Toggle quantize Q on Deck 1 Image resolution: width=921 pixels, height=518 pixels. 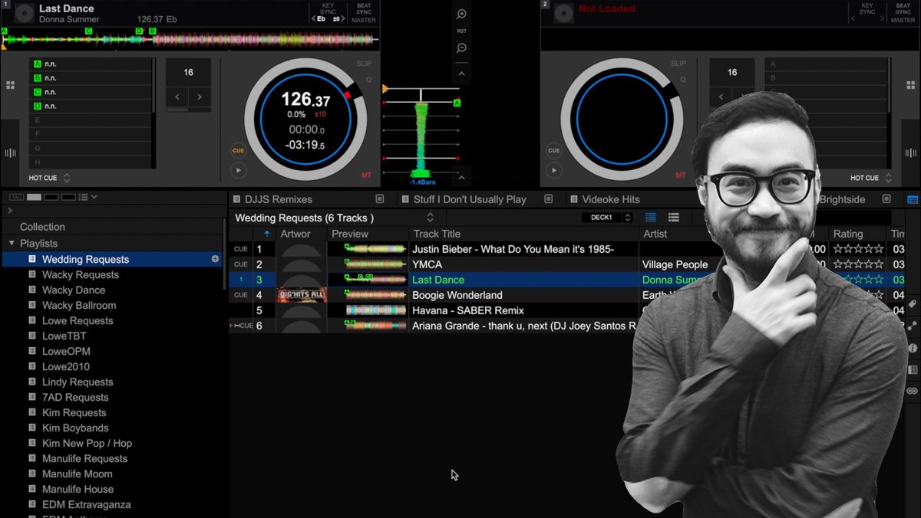coord(368,80)
